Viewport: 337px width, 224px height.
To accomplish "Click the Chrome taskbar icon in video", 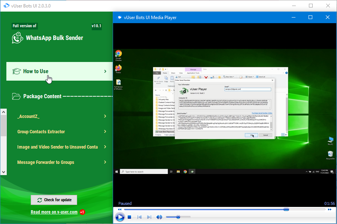I will [185, 172].
